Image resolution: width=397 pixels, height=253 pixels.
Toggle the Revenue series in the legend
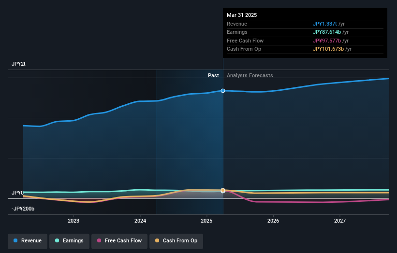point(28,241)
